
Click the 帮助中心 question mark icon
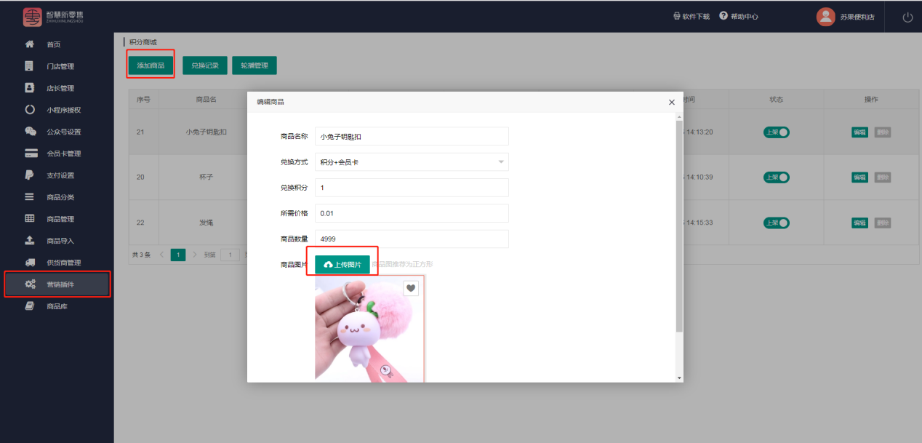tap(723, 16)
